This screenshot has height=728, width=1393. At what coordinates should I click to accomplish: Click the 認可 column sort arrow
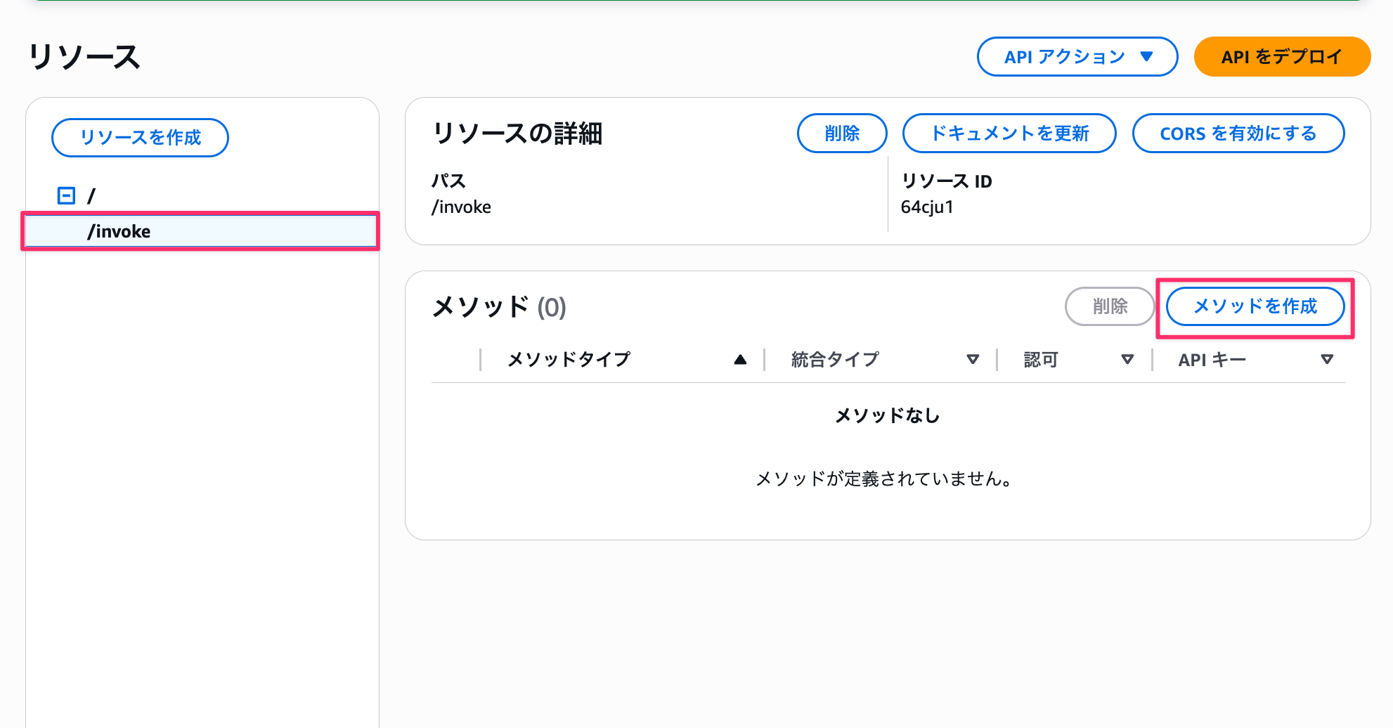[x=1127, y=360]
